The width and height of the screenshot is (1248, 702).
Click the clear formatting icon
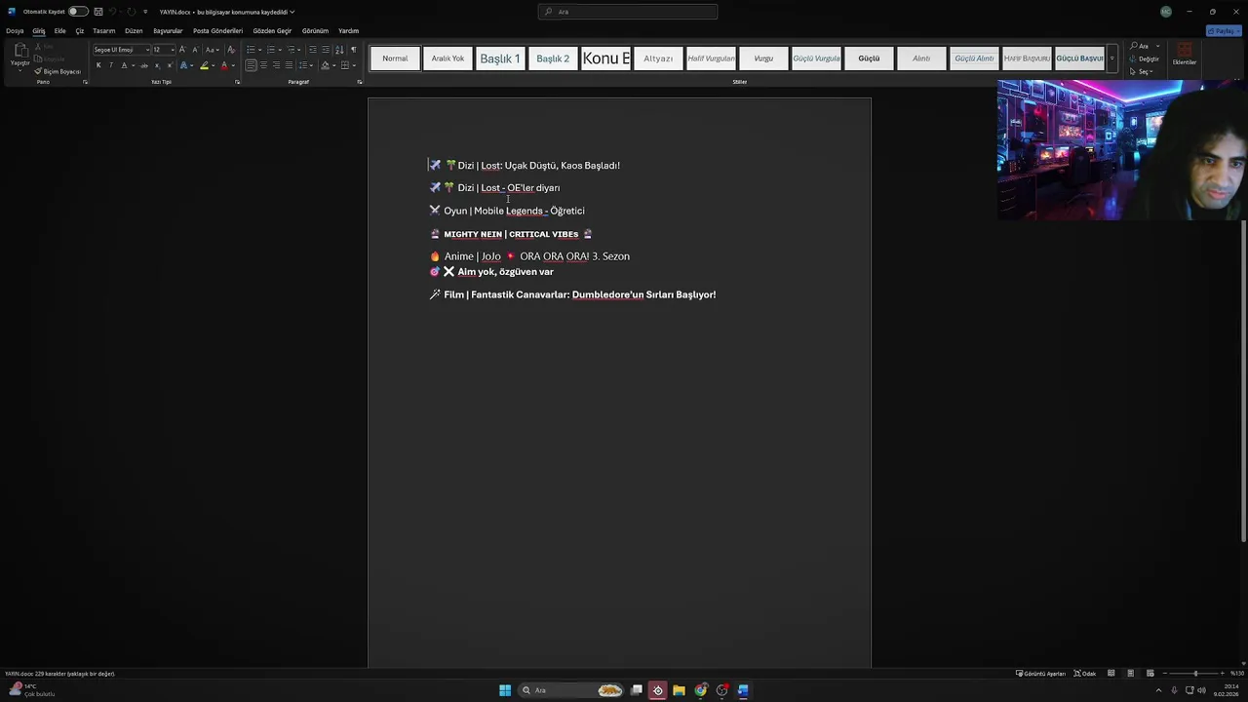[231, 50]
